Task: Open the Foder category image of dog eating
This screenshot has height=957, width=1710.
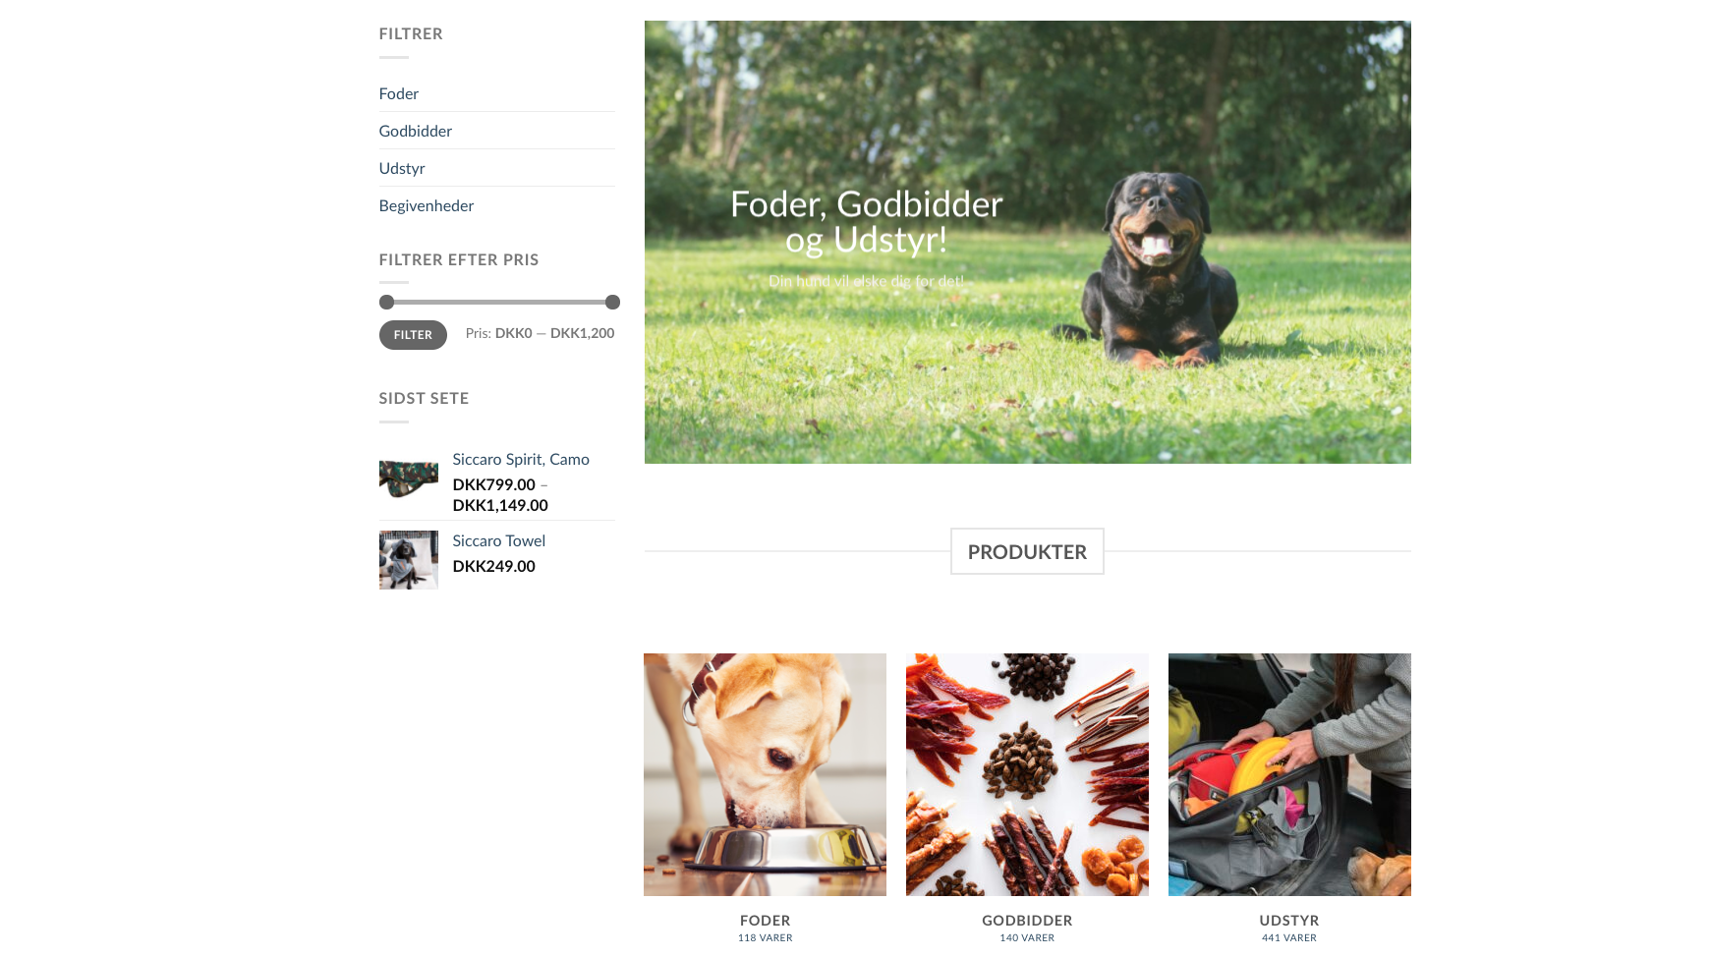Action: (765, 774)
